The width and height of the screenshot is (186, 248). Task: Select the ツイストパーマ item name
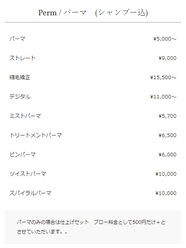pyautogui.click(x=28, y=174)
